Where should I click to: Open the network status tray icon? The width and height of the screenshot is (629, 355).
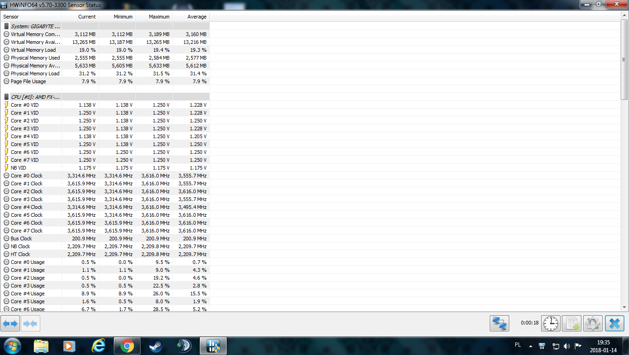click(555, 346)
